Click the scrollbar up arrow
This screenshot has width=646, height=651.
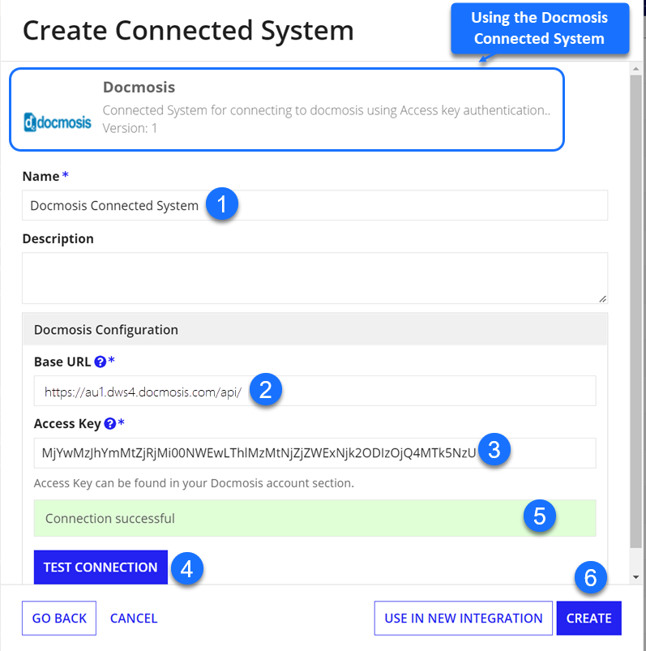(x=635, y=69)
